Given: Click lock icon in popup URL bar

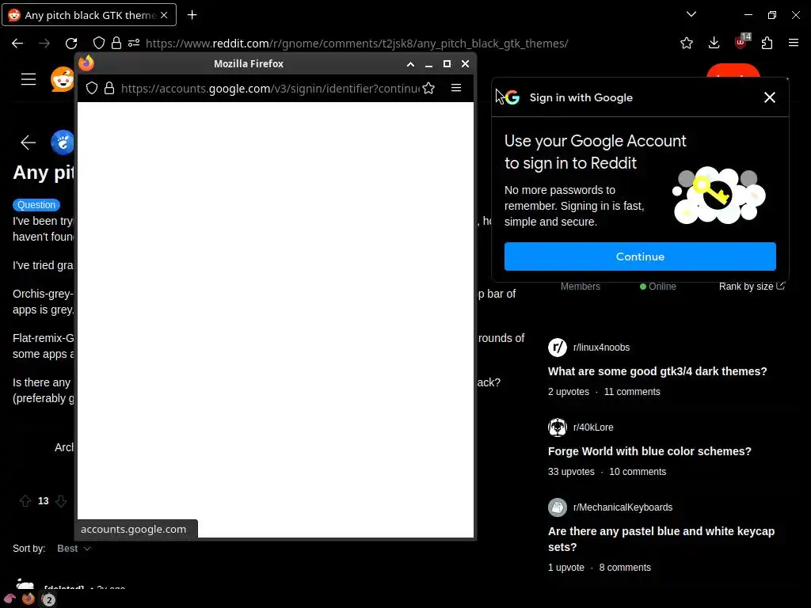Looking at the screenshot, I should point(109,89).
